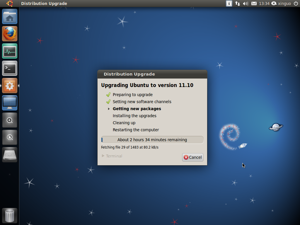Open the Files & Folders lens icon

10,137
